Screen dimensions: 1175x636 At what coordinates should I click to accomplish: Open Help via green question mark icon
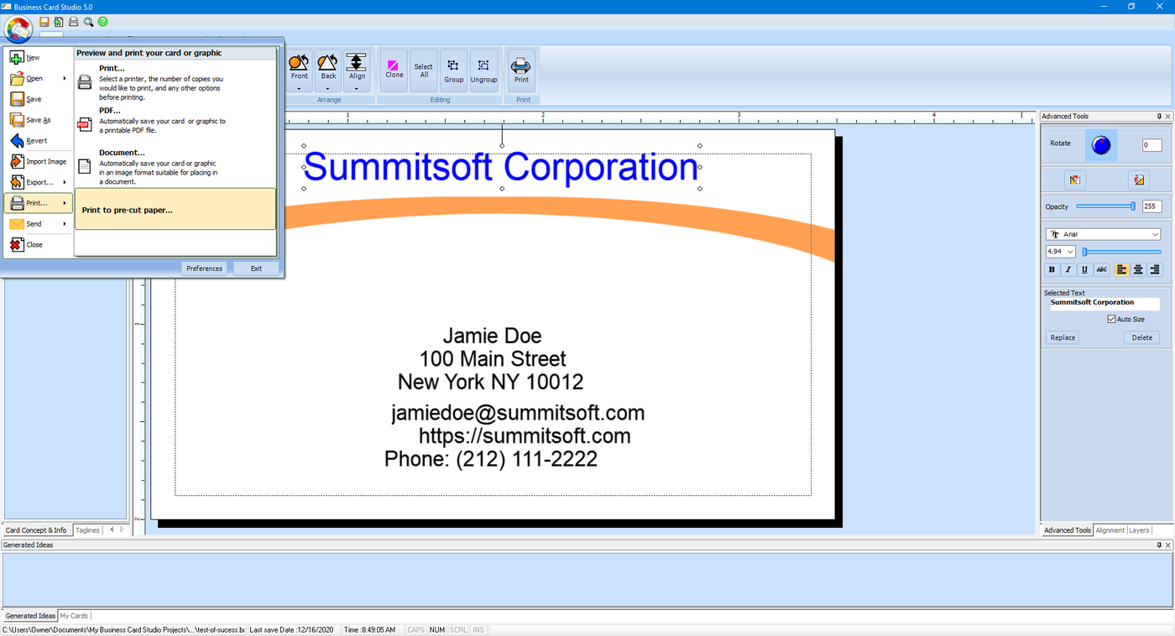102,22
